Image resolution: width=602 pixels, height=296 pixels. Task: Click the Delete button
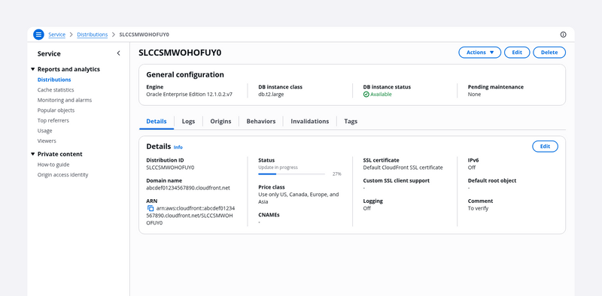click(x=549, y=53)
